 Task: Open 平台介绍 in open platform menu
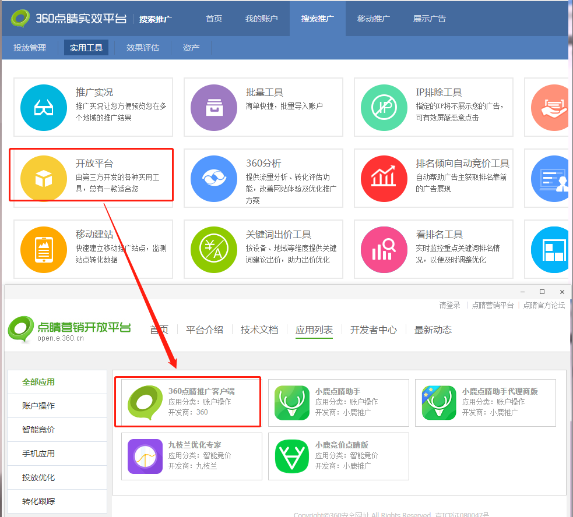[x=204, y=330]
